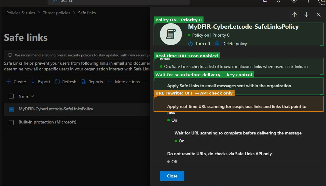
Task: Navigate to Policies & rules breadcrumb
Action: tap(21, 13)
